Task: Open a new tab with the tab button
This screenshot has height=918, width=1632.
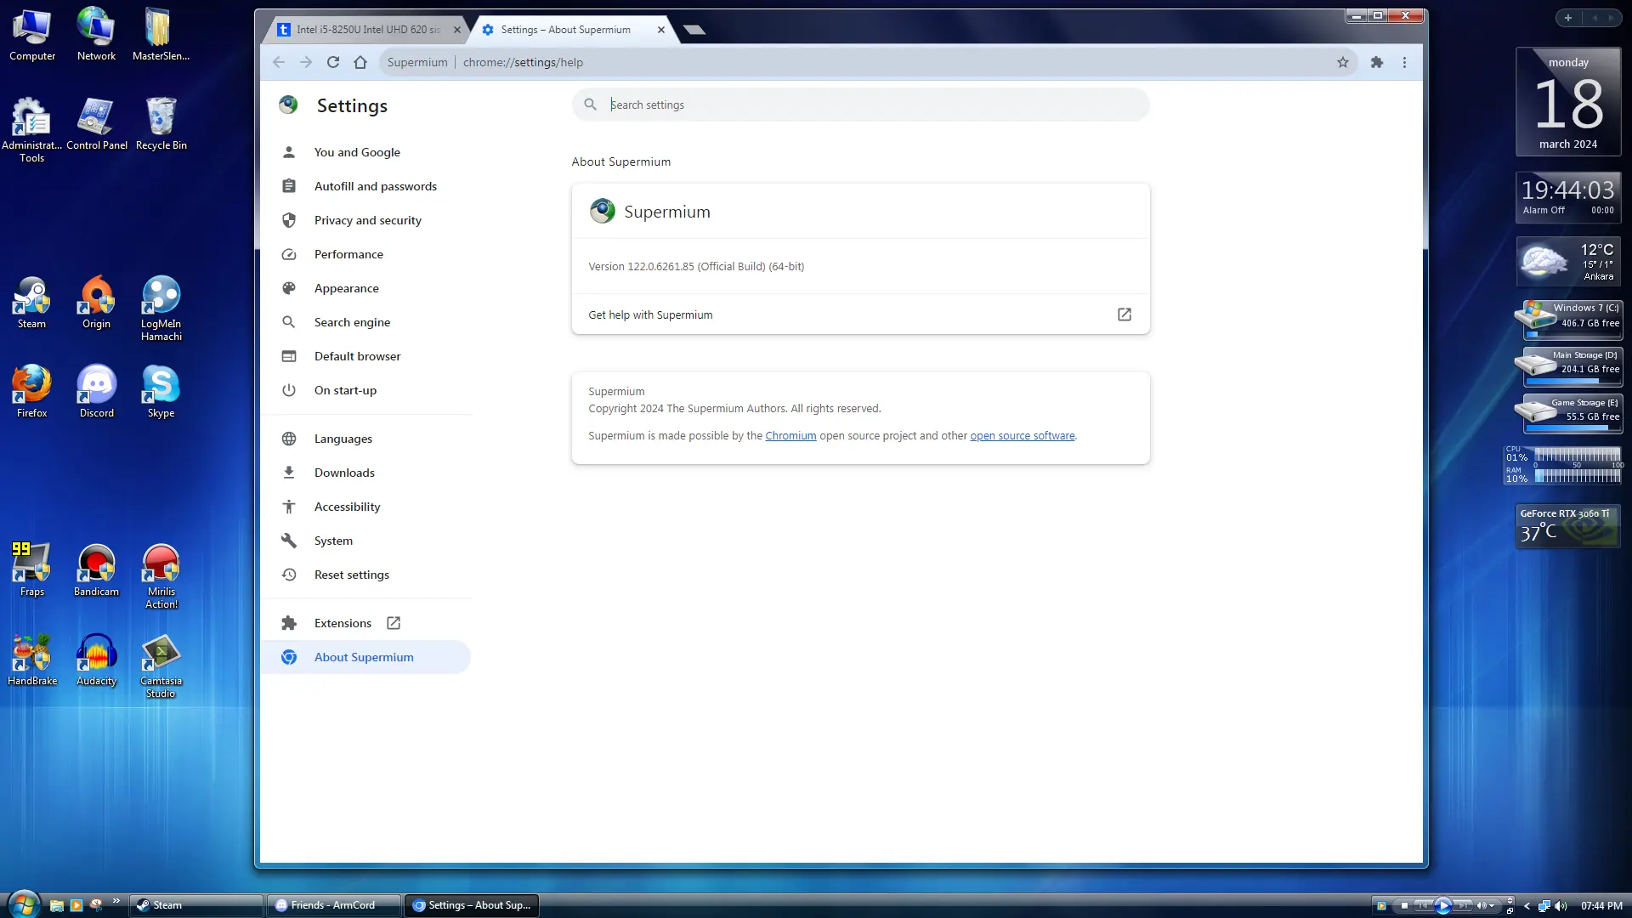Action: tap(694, 30)
